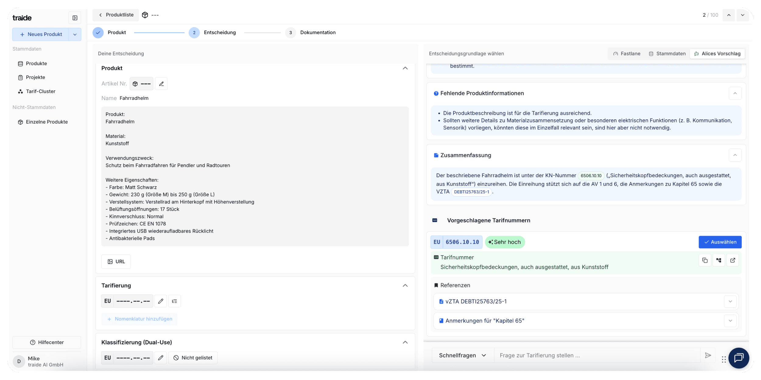Open the Produkte section in the sidebar

point(36,63)
